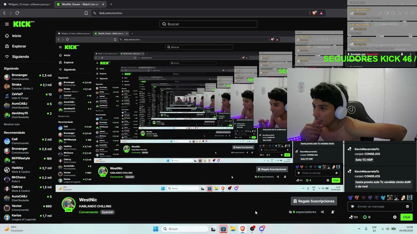Open Microsoft Store from the taskbar
The height and width of the screenshot is (234, 417).
(x=223, y=229)
